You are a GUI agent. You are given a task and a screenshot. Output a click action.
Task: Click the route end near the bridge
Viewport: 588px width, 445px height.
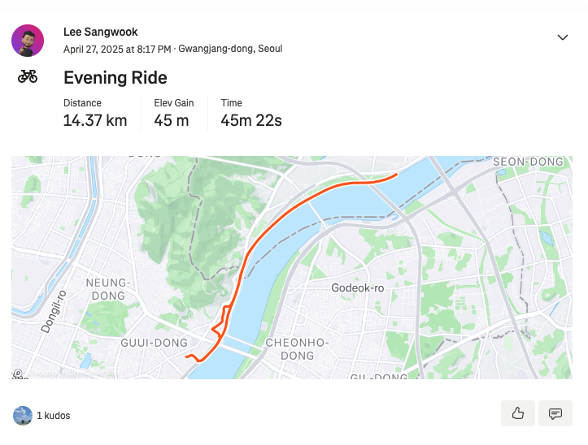pyautogui.click(x=396, y=174)
